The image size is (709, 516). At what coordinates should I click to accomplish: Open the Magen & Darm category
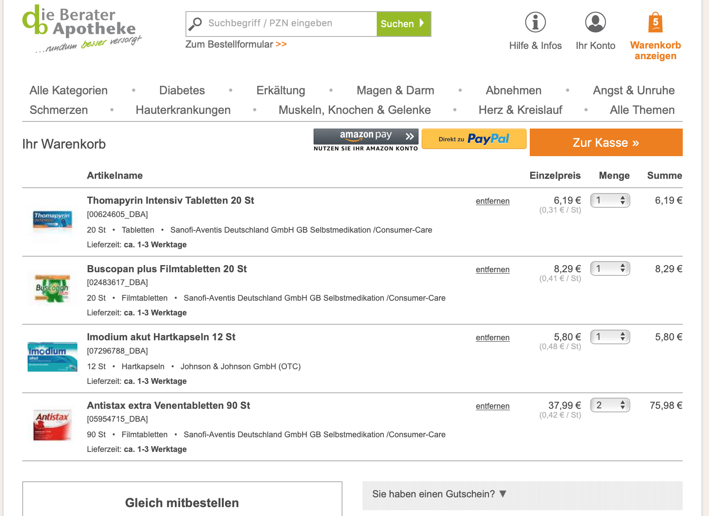tap(395, 90)
